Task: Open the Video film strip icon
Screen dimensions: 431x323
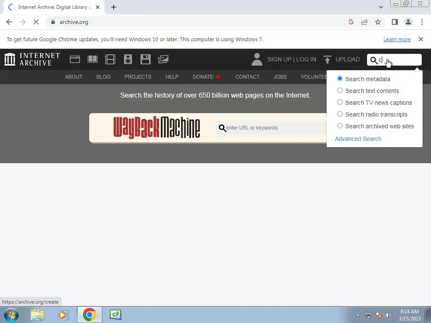Action: 110,59
